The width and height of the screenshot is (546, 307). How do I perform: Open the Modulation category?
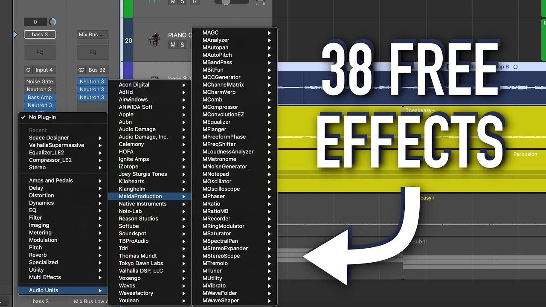point(63,240)
